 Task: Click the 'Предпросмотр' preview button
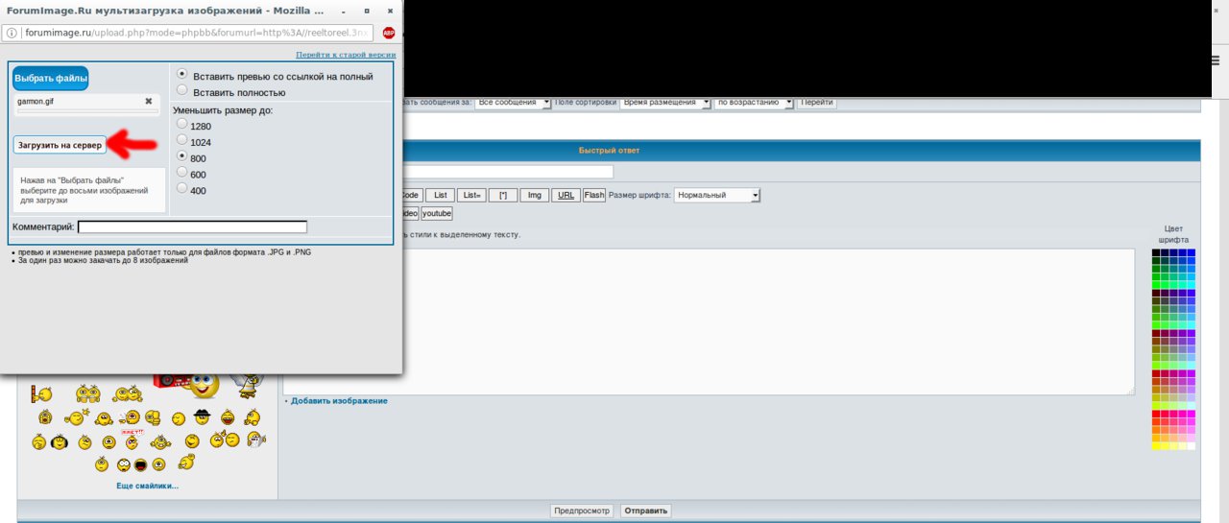(583, 511)
